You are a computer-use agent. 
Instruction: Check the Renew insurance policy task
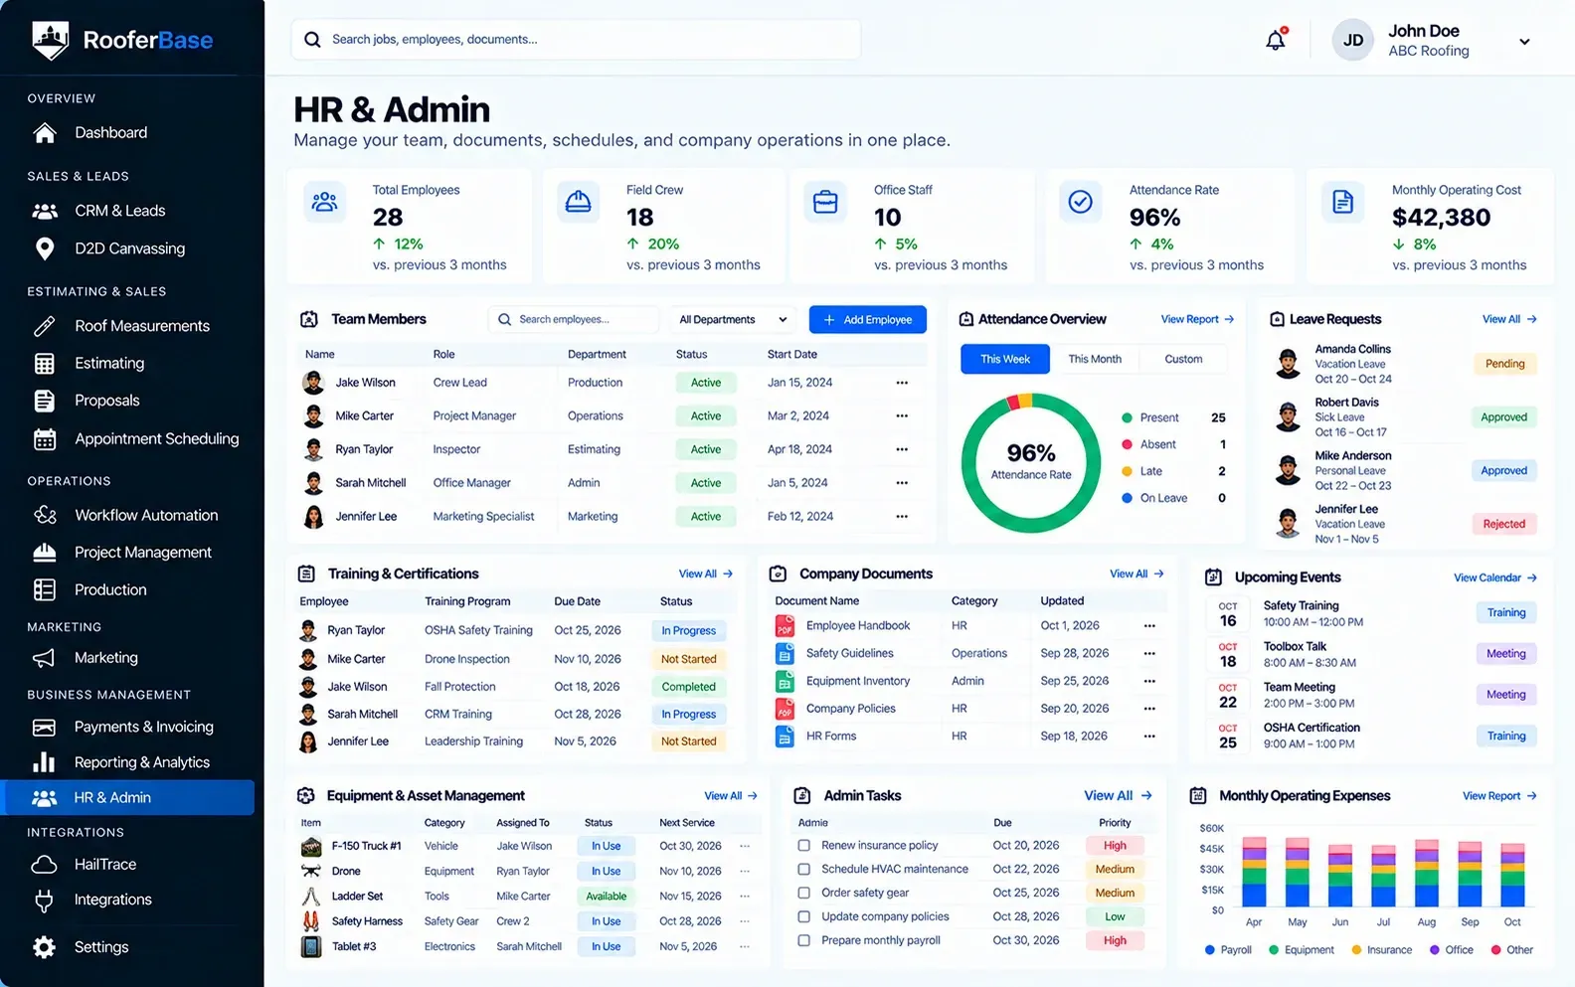(804, 846)
